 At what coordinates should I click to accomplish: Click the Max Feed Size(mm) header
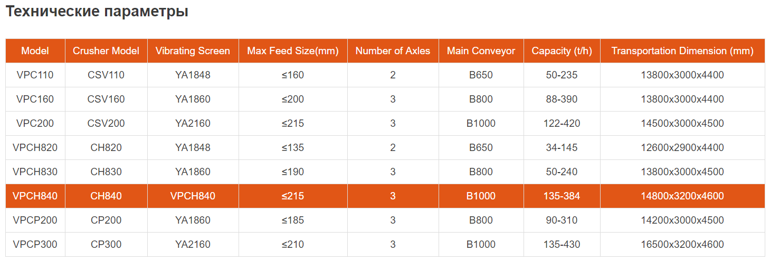point(293,51)
